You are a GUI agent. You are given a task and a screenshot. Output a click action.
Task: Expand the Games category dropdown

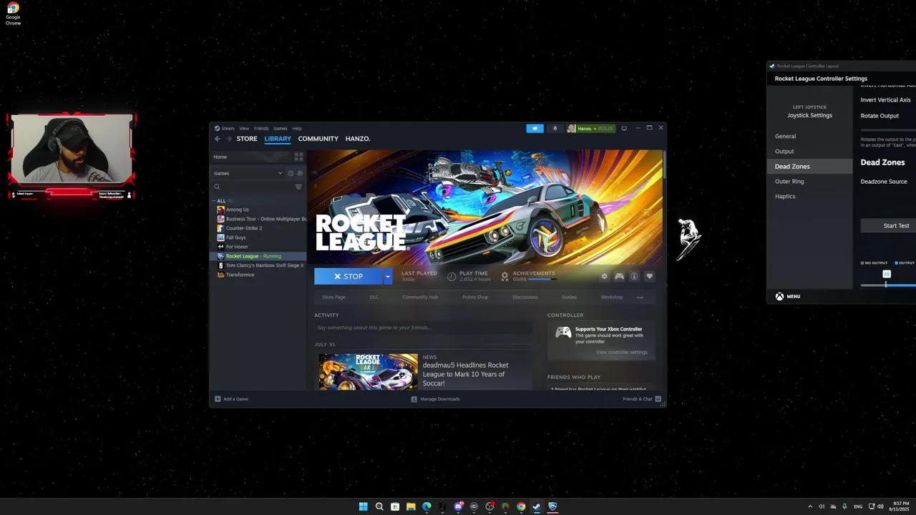tap(280, 173)
